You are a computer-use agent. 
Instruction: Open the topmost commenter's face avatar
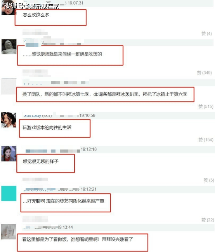9,9
